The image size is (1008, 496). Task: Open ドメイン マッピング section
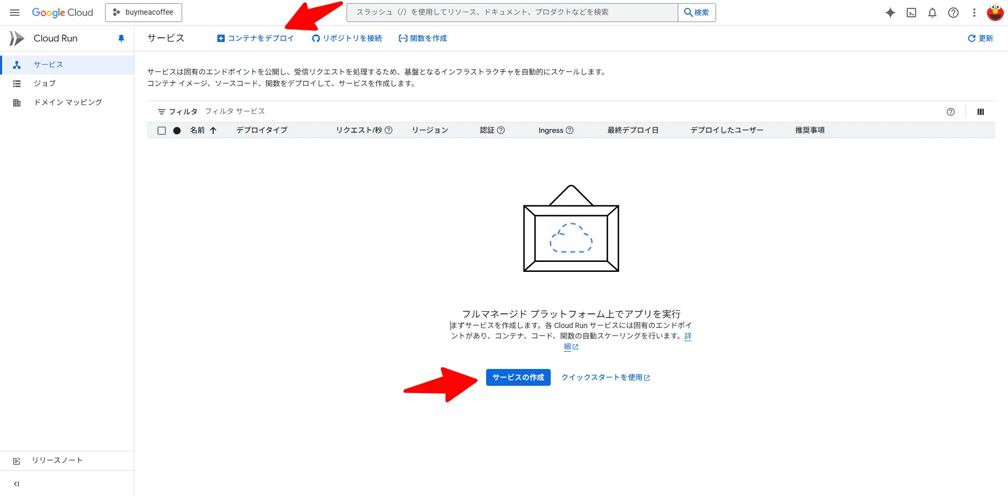click(67, 102)
